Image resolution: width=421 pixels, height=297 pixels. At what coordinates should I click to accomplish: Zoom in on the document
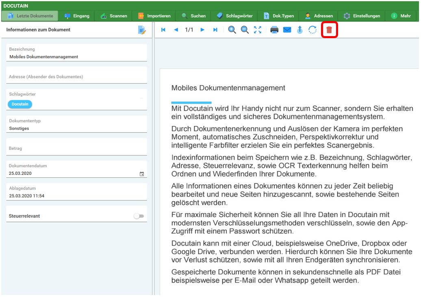(232, 30)
